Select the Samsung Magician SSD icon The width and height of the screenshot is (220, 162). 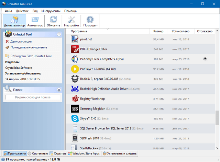pos(75,109)
